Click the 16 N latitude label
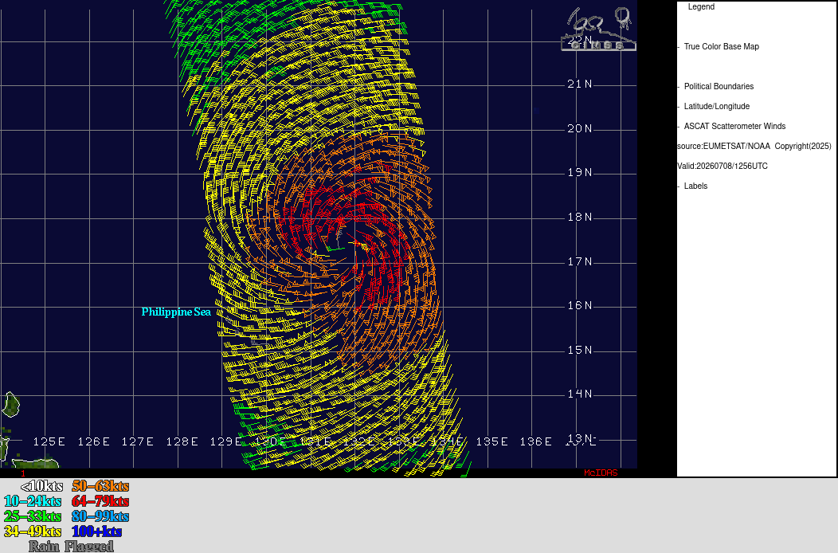Screen dimensions: 838x553 [580, 305]
